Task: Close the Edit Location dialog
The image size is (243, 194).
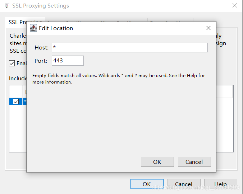Action: (x=208, y=28)
